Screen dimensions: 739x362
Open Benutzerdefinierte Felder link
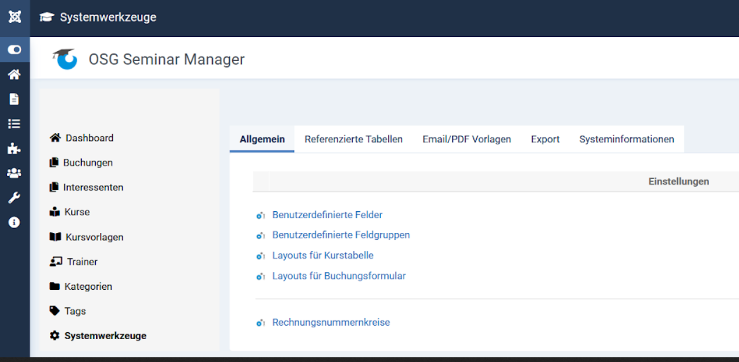point(327,215)
